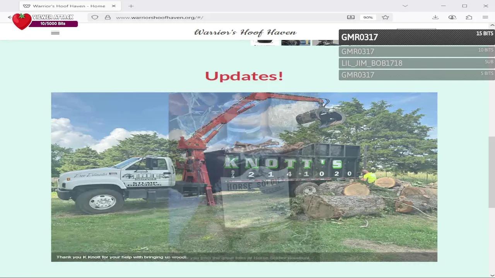Minimize the browser window
Image resolution: width=495 pixels, height=278 pixels.
pyautogui.click(x=444, y=6)
